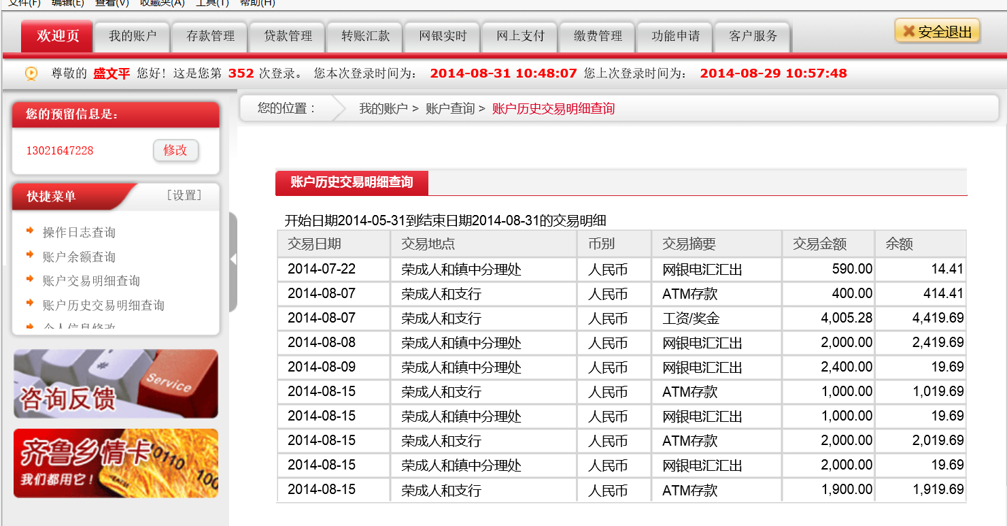Go to the 存款管理 tab
This screenshot has width=1007, height=526.
pyautogui.click(x=210, y=37)
